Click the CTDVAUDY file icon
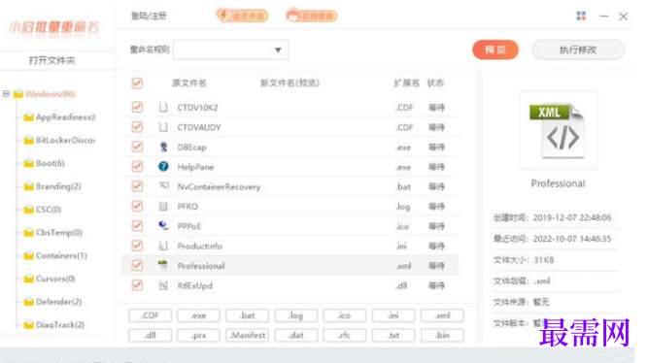The width and height of the screenshot is (648, 363). coord(163,127)
